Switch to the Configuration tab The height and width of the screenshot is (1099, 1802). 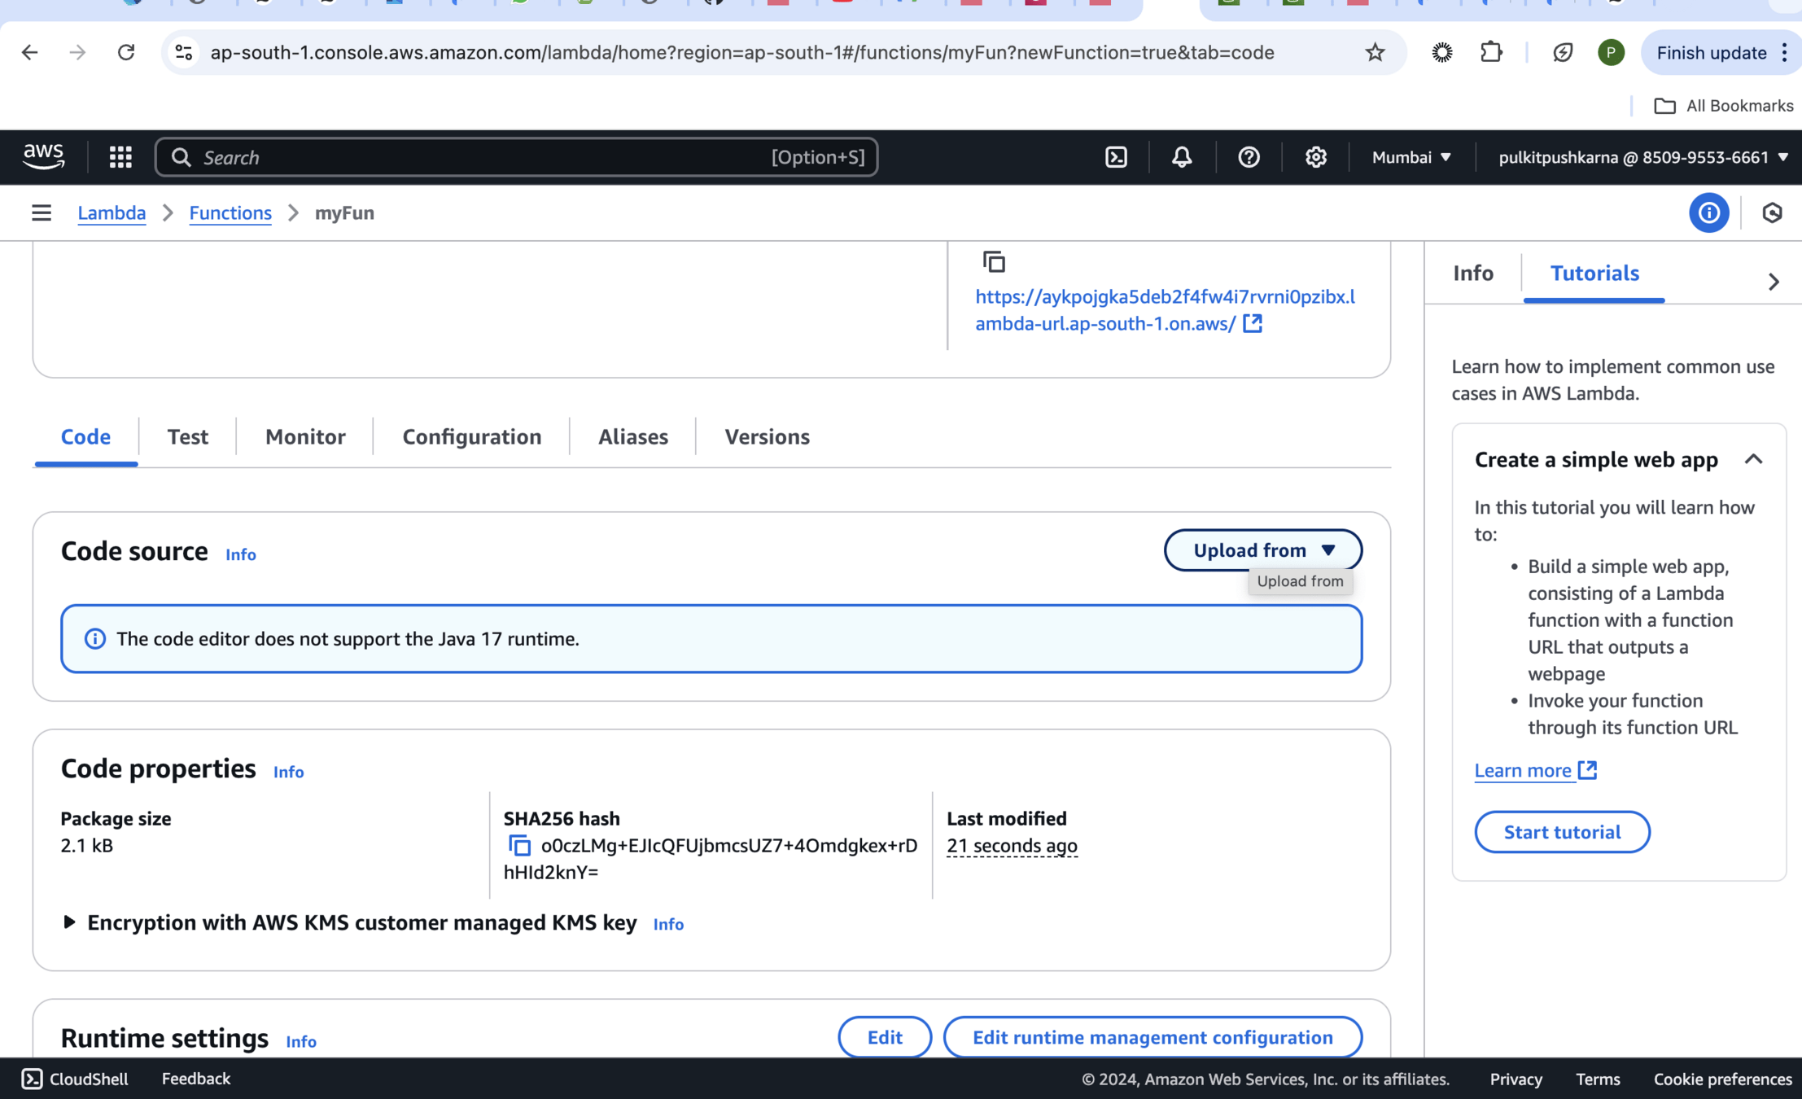(x=471, y=437)
